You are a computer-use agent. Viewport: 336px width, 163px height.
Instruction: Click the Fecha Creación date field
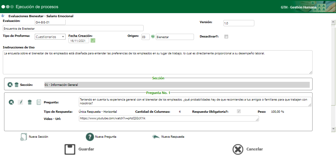click(x=79, y=41)
